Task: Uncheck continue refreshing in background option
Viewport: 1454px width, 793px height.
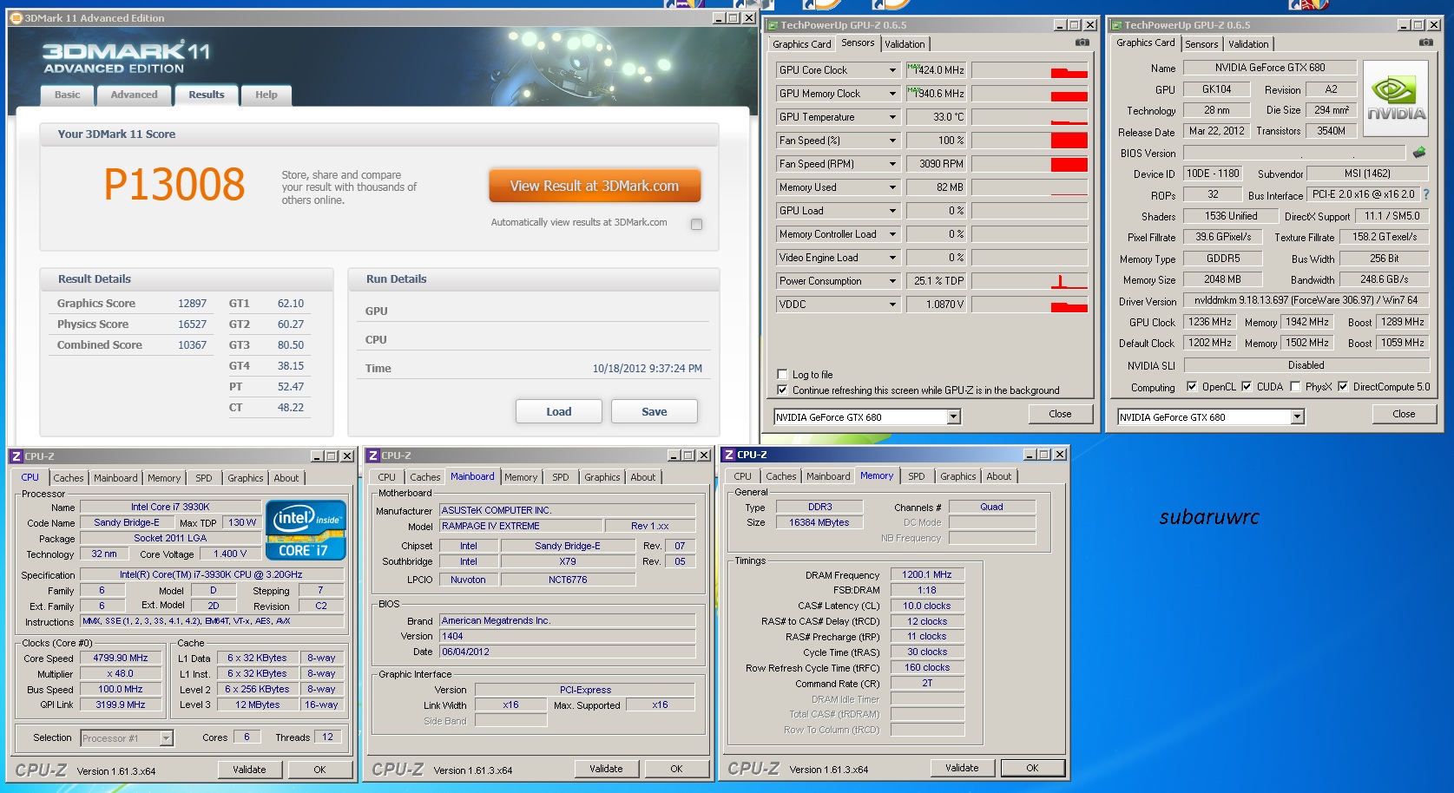Action: (782, 390)
